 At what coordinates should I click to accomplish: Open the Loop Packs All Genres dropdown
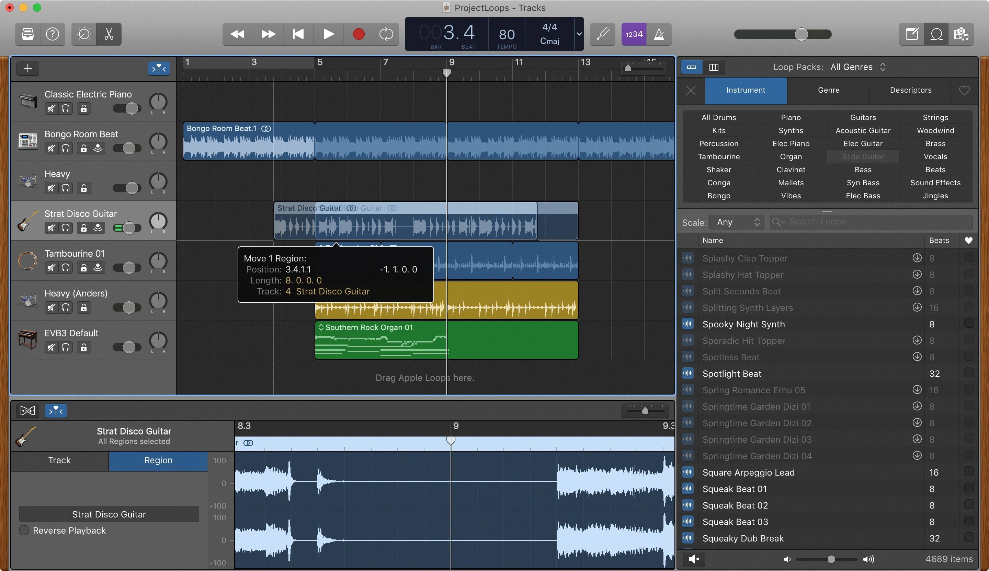857,67
